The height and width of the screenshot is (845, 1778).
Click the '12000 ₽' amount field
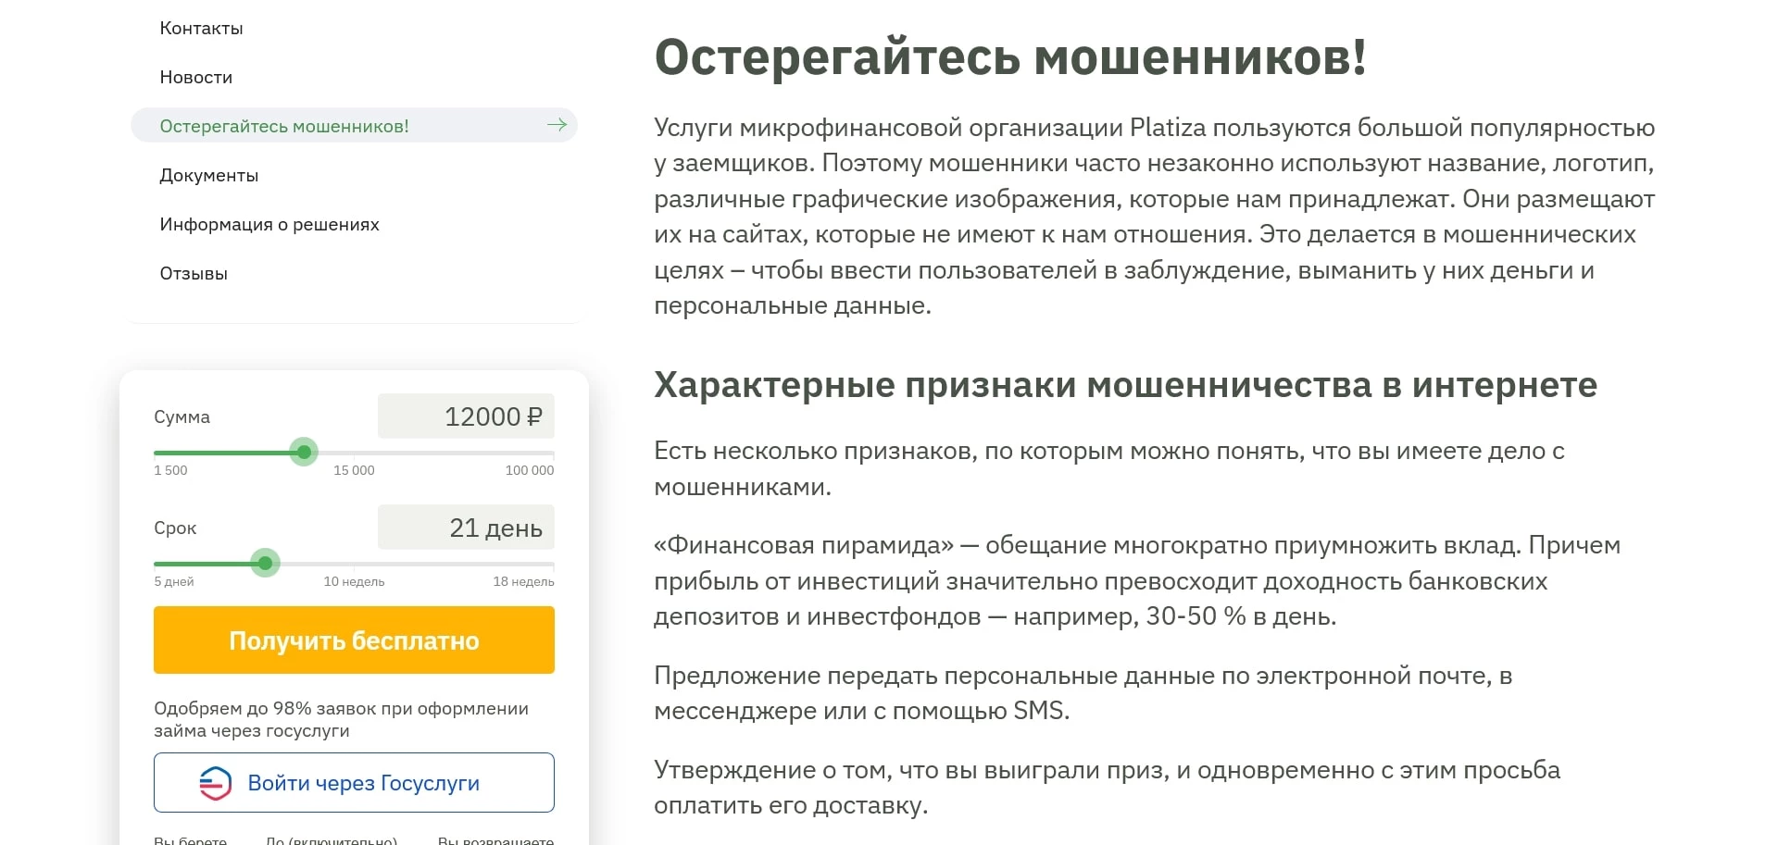tap(465, 416)
